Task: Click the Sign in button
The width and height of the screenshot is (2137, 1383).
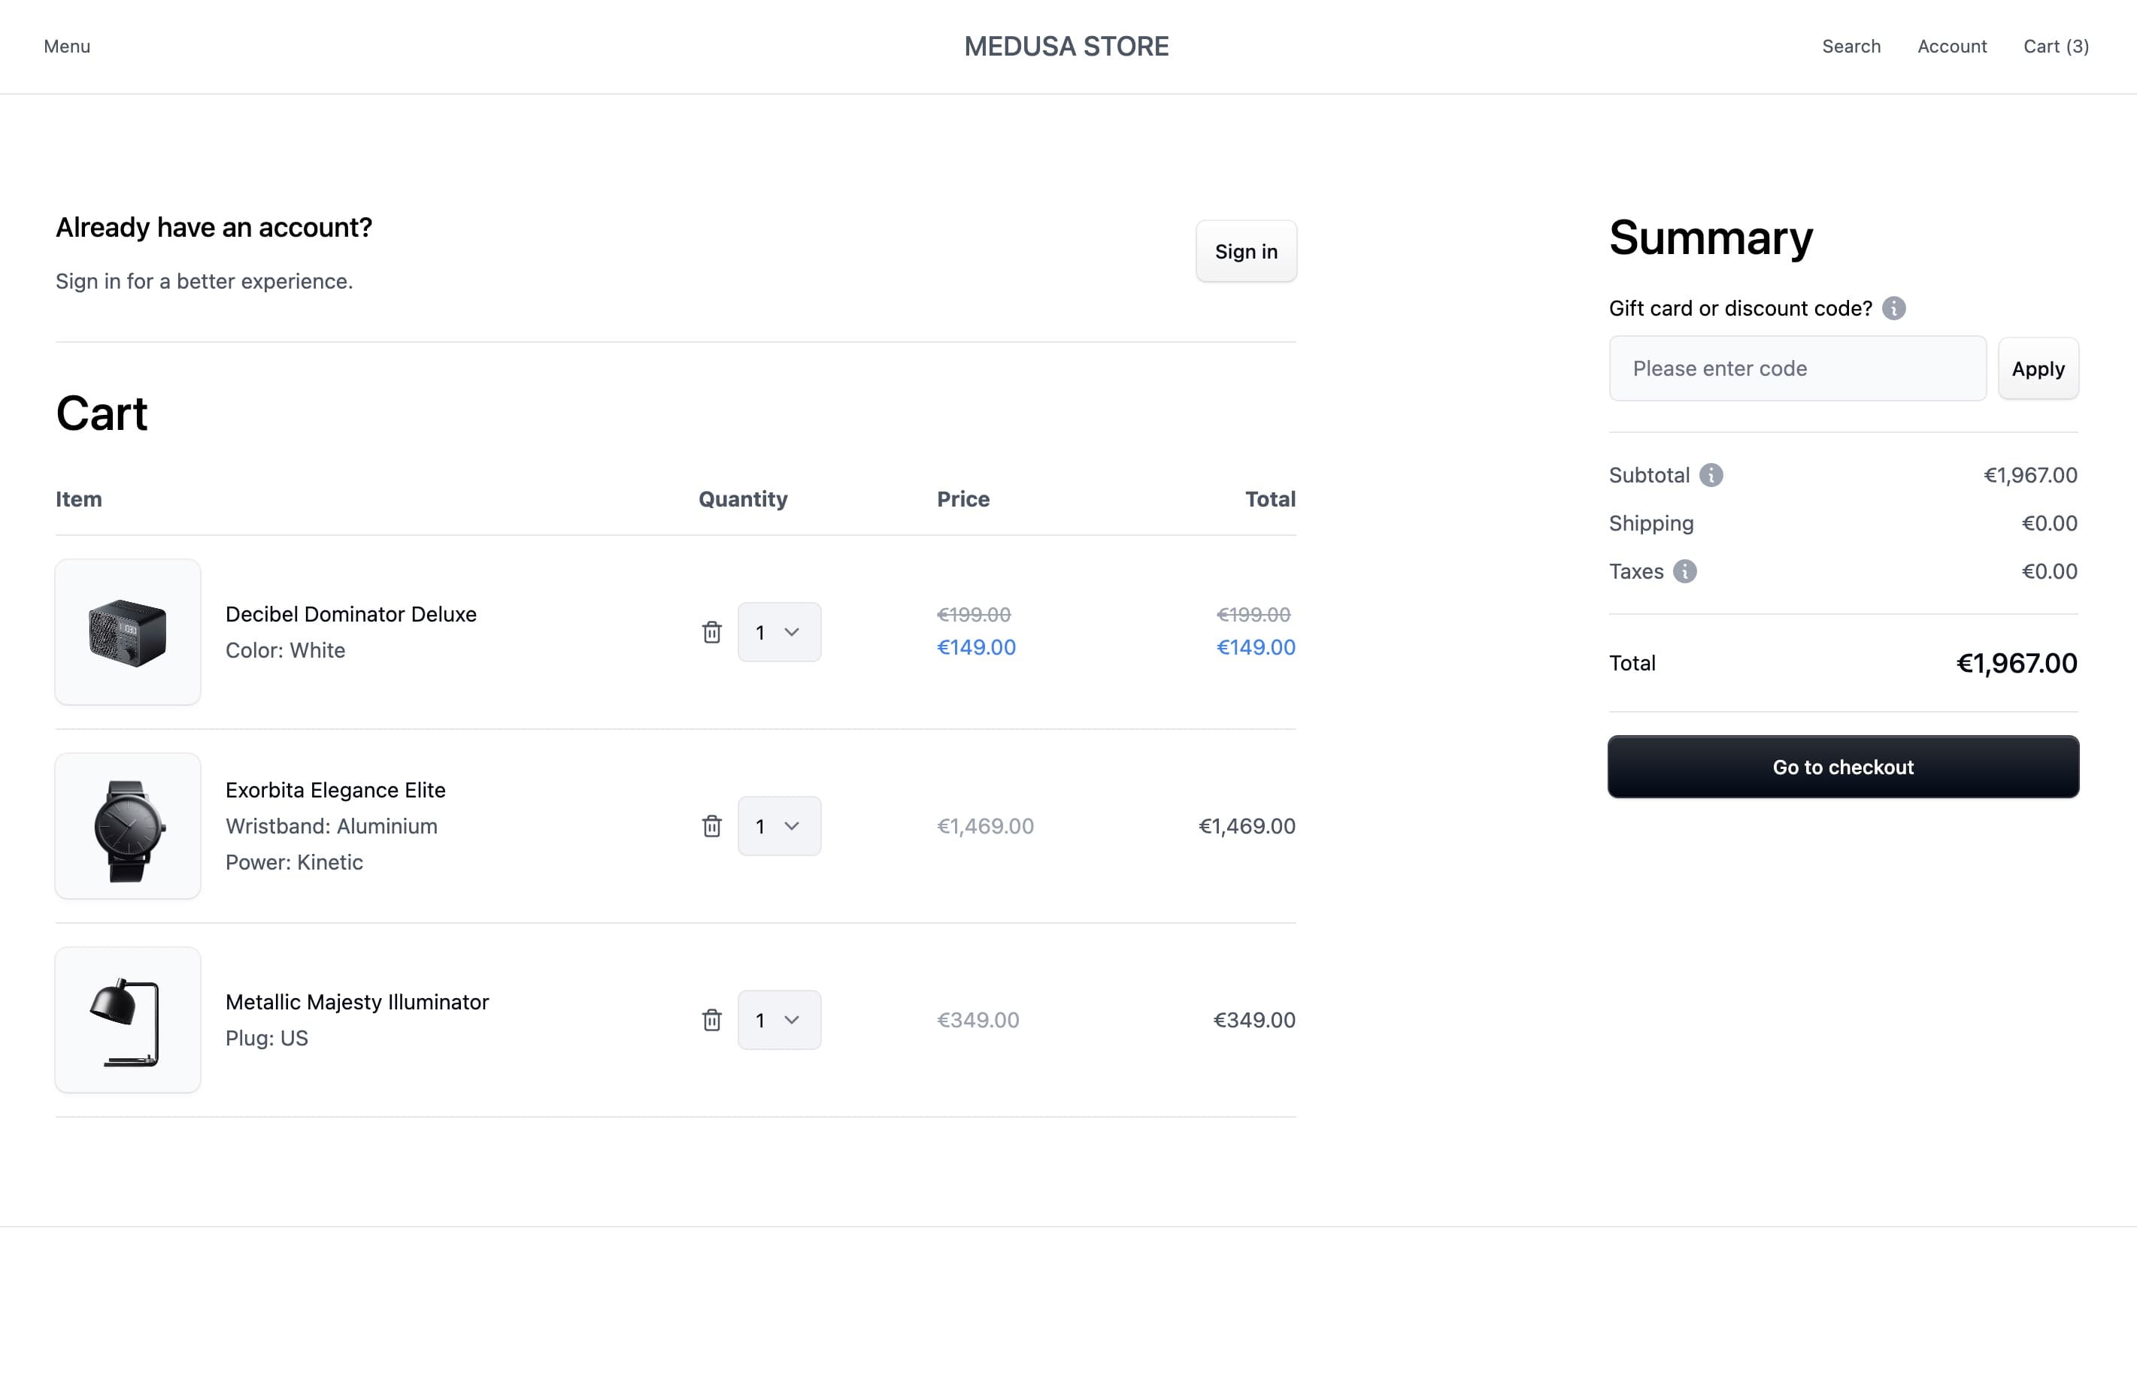Action: pos(1246,251)
